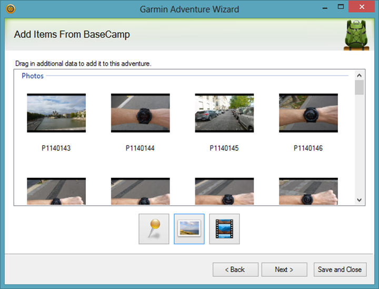Select photo thumbnail P1140143
Image resolution: width=379 pixels, height=289 pixels.
56,113
